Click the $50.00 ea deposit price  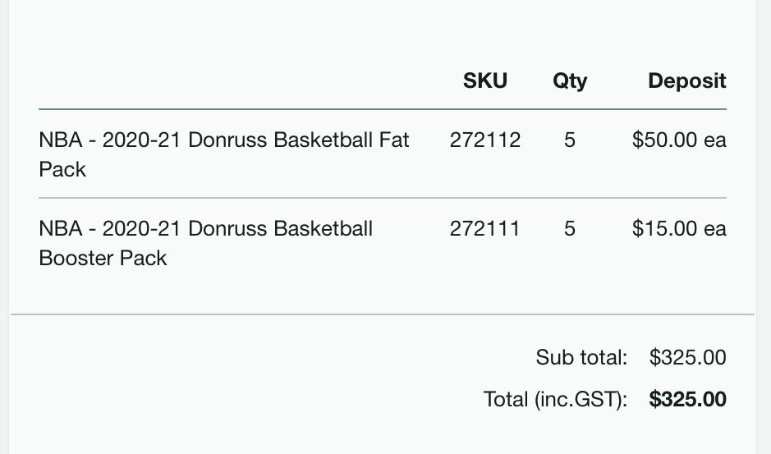[x=679, y=140]
